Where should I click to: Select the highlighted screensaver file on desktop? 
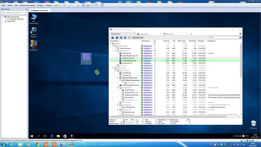86,59
